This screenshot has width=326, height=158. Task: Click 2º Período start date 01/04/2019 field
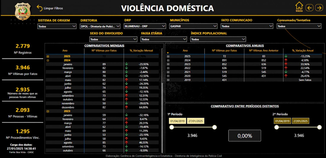point(282,121)
